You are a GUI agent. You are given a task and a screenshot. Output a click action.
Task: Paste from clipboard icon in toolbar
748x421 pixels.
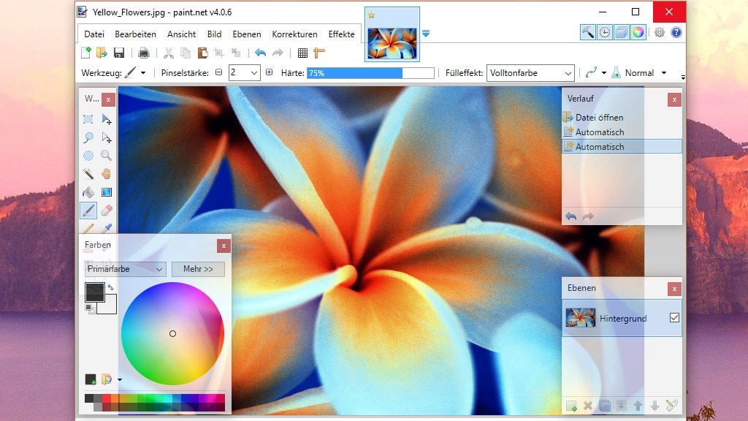click(x=202, y=53)
